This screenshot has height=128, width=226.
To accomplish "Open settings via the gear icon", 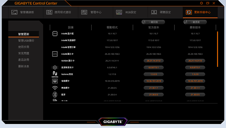I will point(202,3).
